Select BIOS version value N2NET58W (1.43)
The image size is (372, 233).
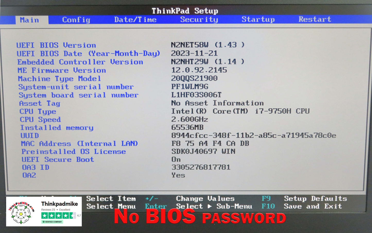(x=208, y=45)
